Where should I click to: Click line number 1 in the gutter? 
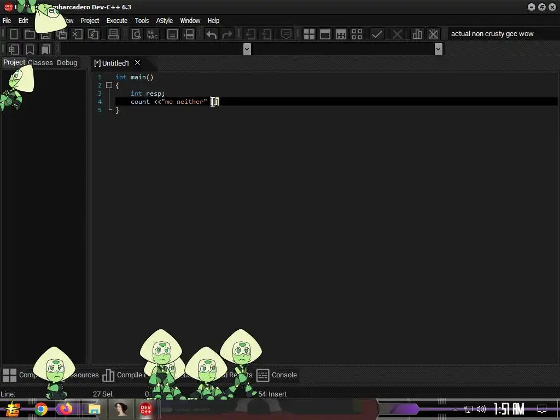[x=100, y=77]
